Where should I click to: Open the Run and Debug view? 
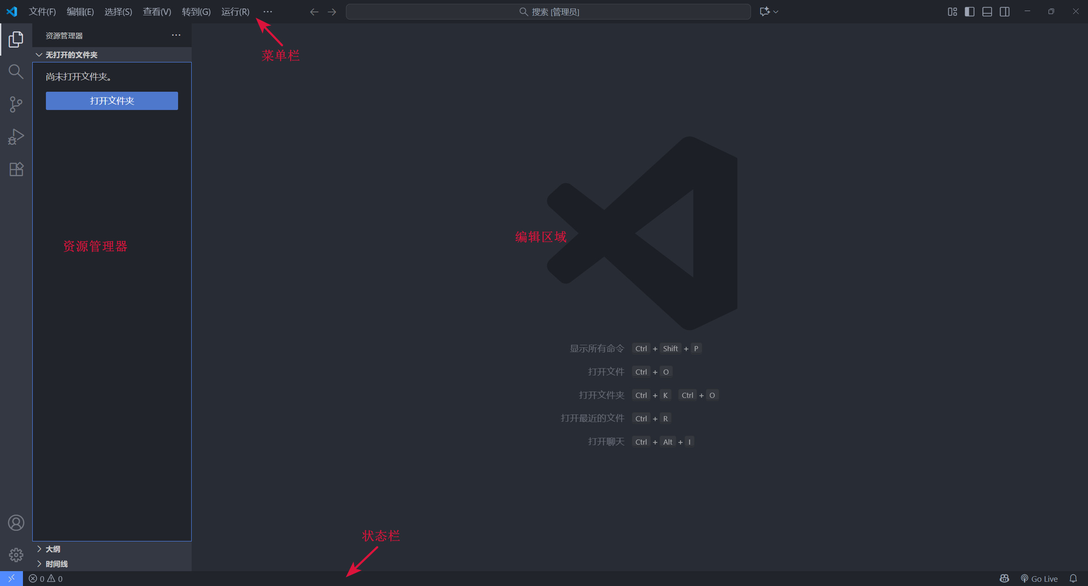coord(16,137)
